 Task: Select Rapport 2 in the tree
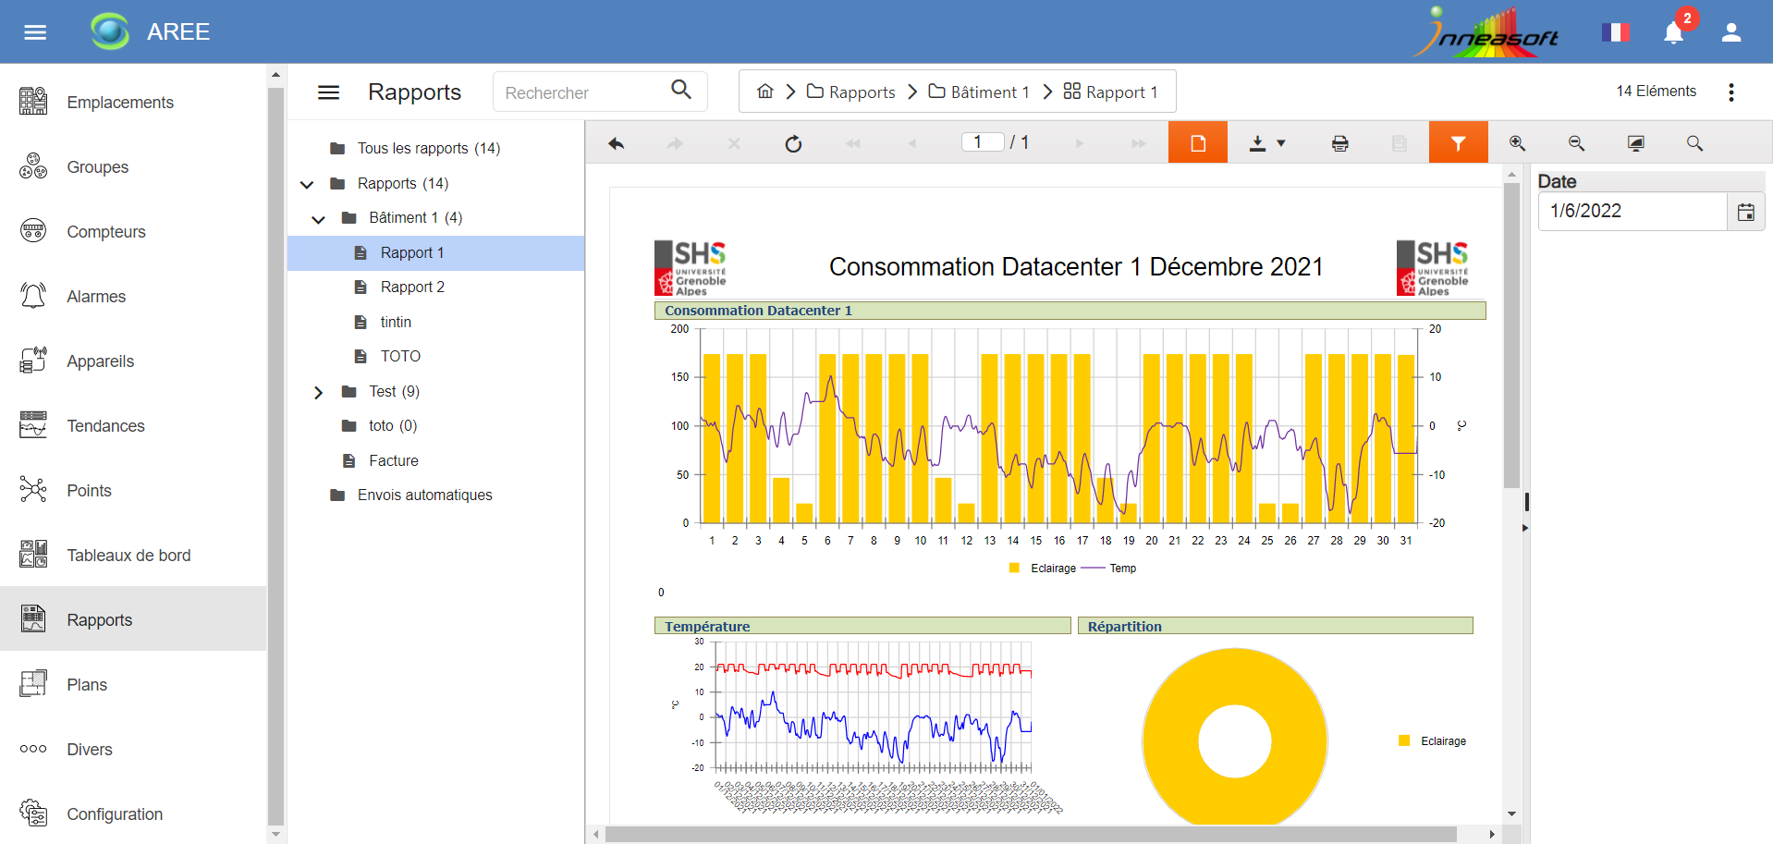click(412, 287)
